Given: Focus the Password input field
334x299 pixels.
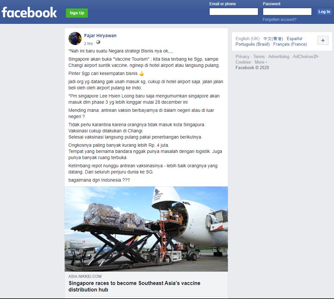Looking at the screenshot, I should click(x=287, y=11).
